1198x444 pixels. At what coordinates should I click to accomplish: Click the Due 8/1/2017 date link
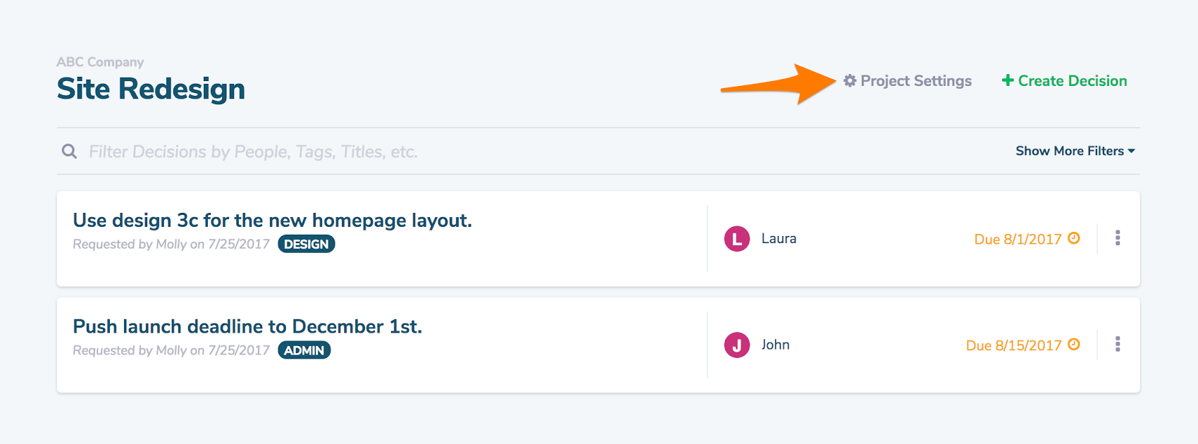(1017, 238)
